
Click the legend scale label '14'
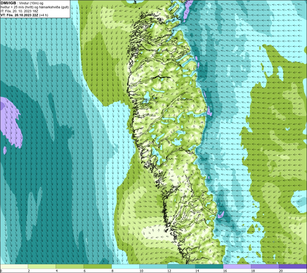tap(197, 271)
